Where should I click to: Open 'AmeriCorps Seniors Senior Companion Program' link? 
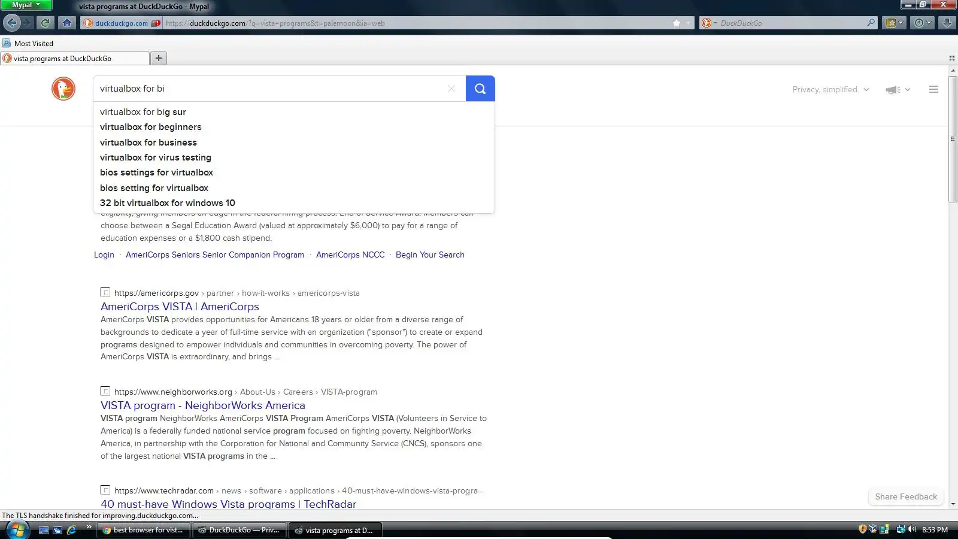tap(215, 255)
